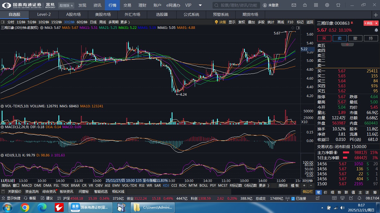380x213 pixels.
Task: Expand the dropdown arrow next to VIP
Action: (x=200, y=5)
